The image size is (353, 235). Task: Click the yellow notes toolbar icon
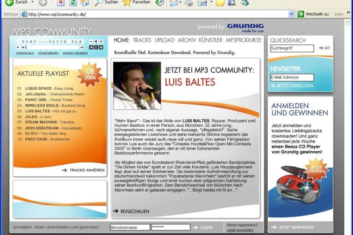(220, 2)
